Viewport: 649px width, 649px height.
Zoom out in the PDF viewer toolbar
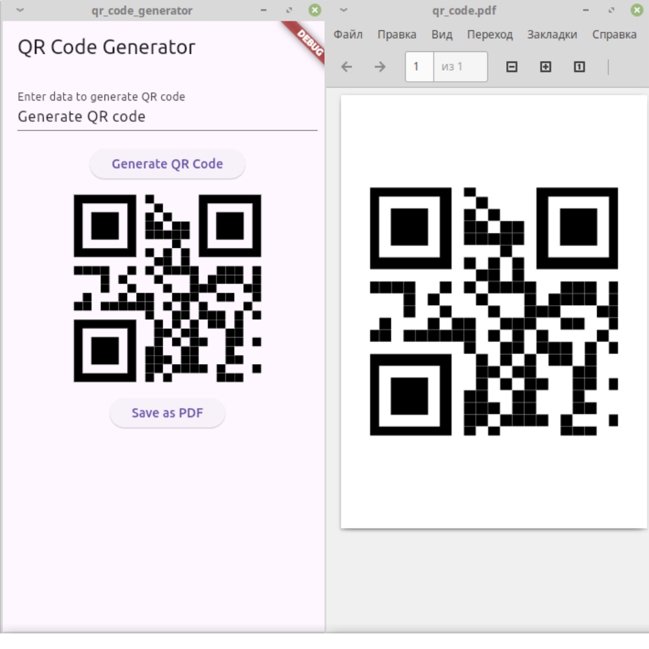(x=511, y=67)
